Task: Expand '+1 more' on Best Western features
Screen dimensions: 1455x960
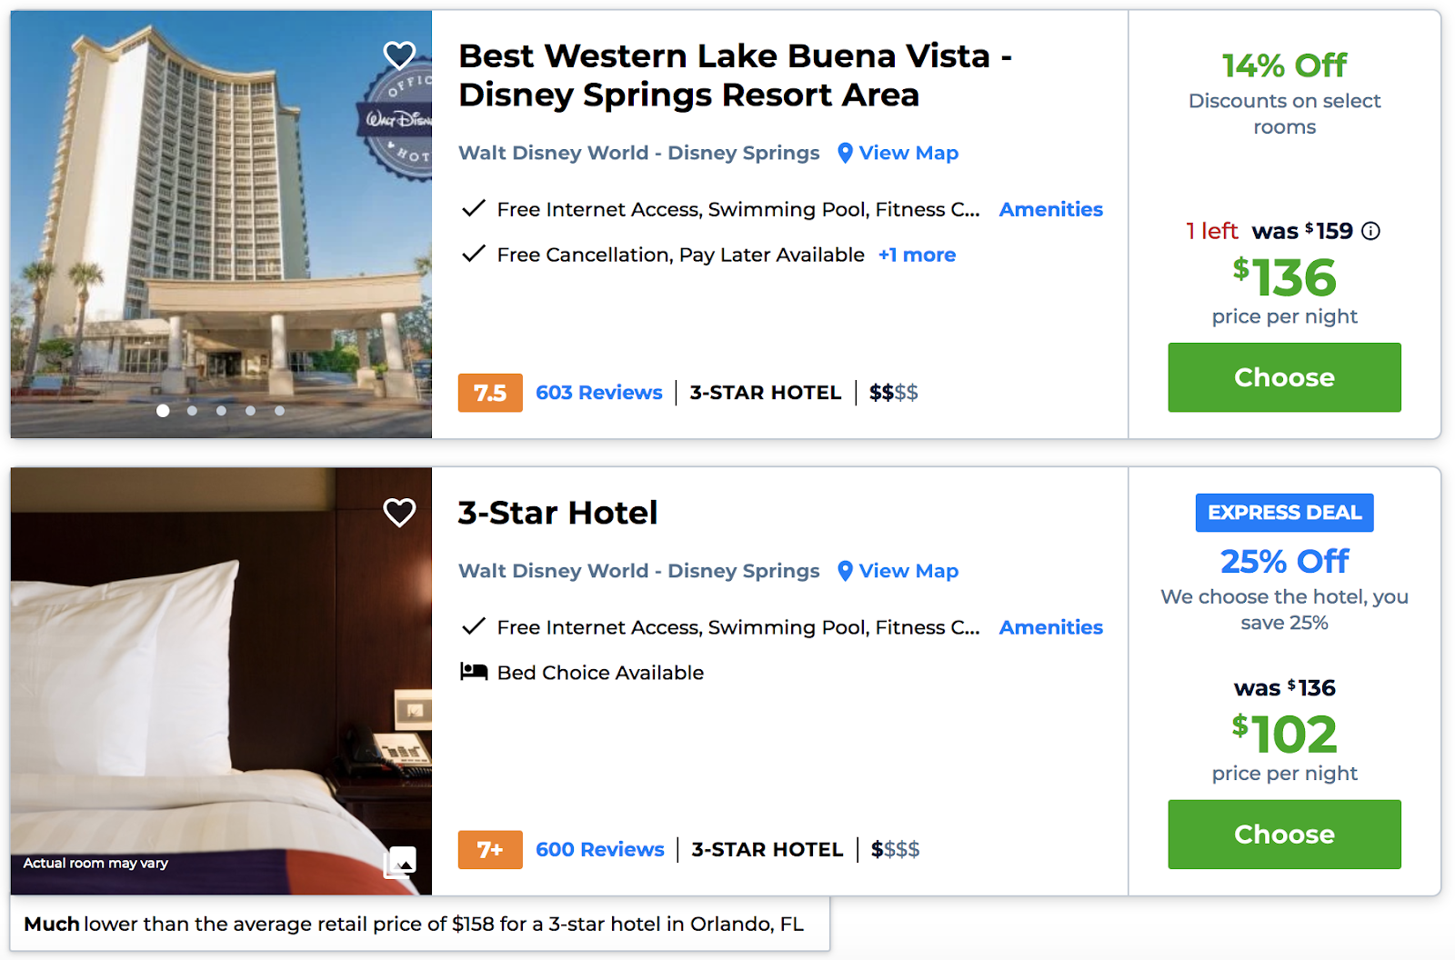Action: 917,255
